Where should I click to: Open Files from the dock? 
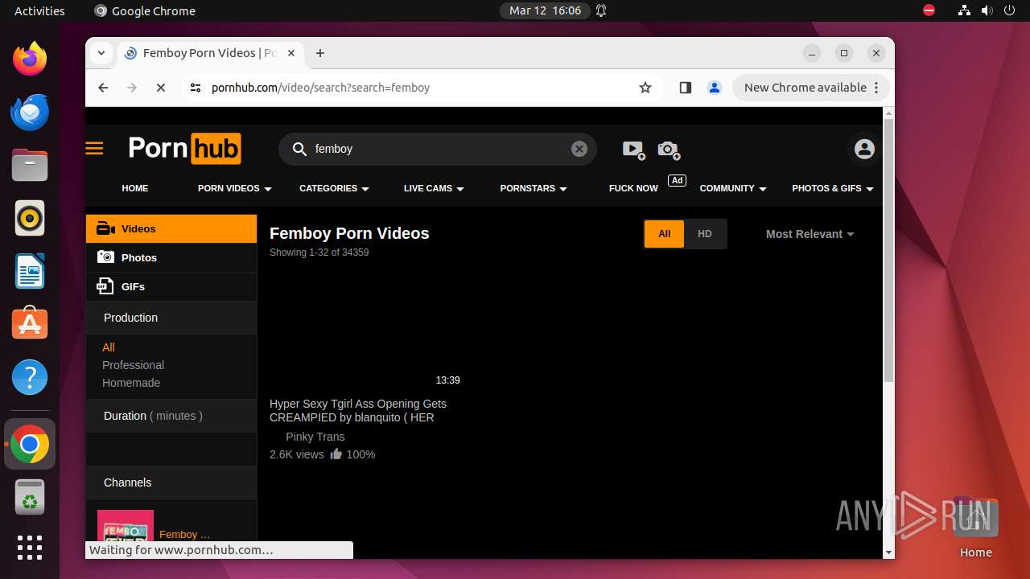pyautogui.click(x=30, y=165)
